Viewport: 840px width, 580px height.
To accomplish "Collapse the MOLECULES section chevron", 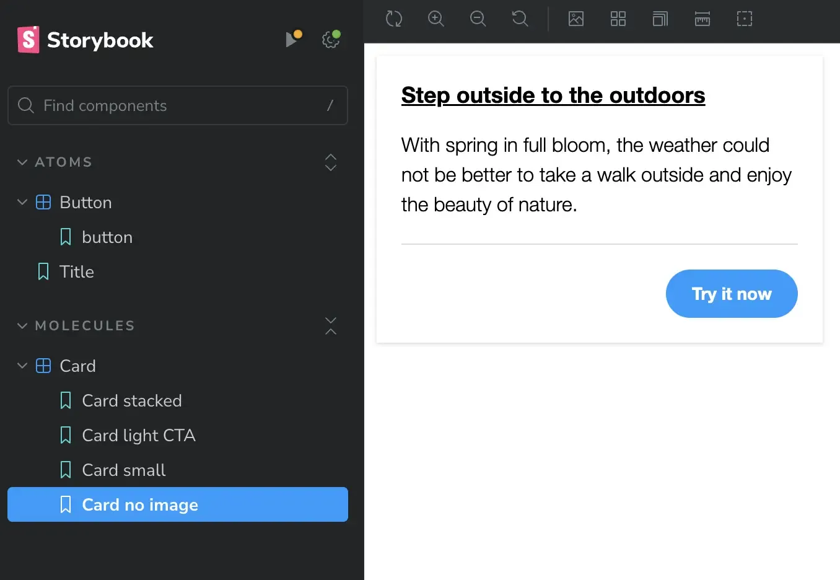I will [22, 326].
